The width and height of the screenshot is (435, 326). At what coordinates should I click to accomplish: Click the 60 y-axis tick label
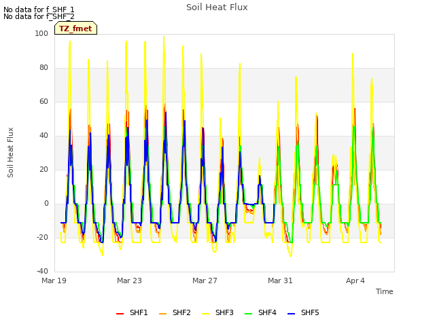tap(43, 101)
